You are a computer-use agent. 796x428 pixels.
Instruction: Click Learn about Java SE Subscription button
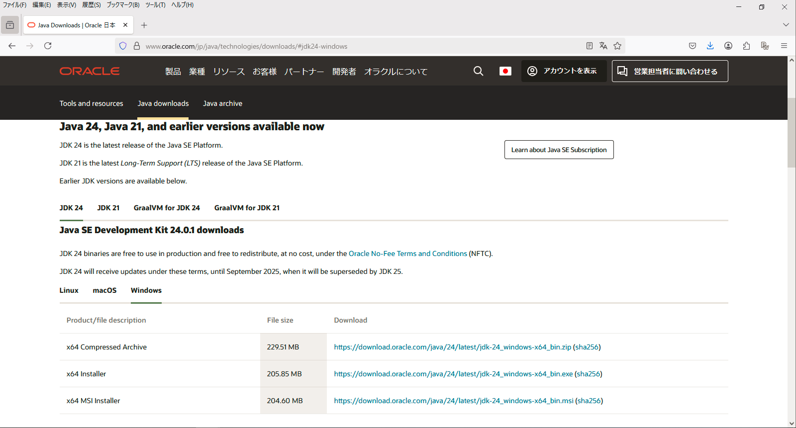tap(559, 150)
